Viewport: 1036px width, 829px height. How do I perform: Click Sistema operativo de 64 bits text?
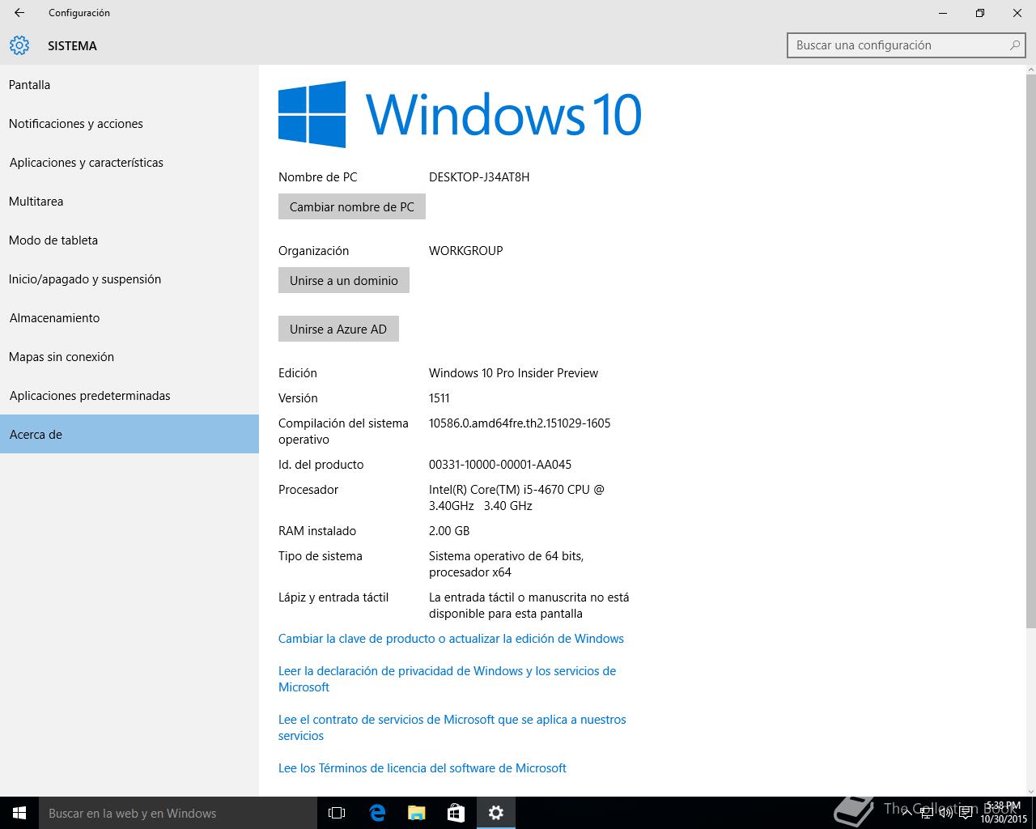click(507, 563)
